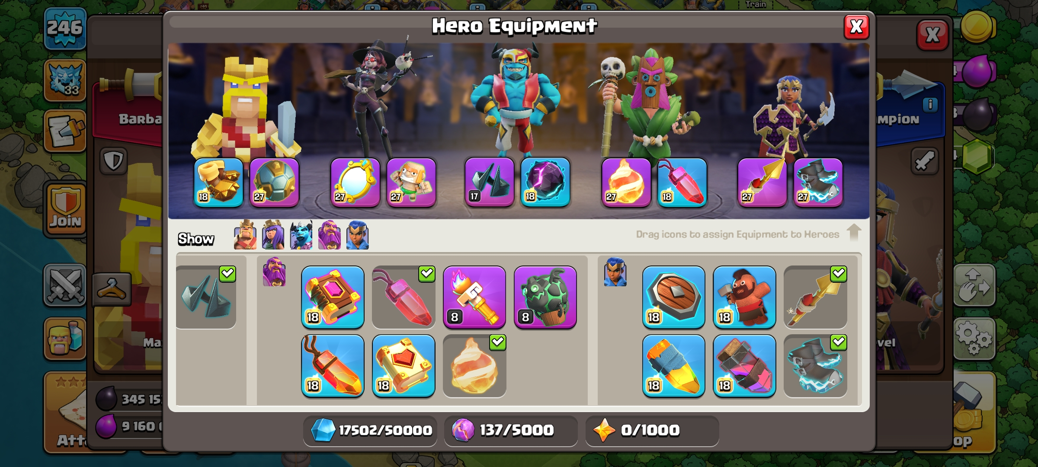
Task: Toggle the equipped Fireball checkmark
Action: click(x=498, y=342)
